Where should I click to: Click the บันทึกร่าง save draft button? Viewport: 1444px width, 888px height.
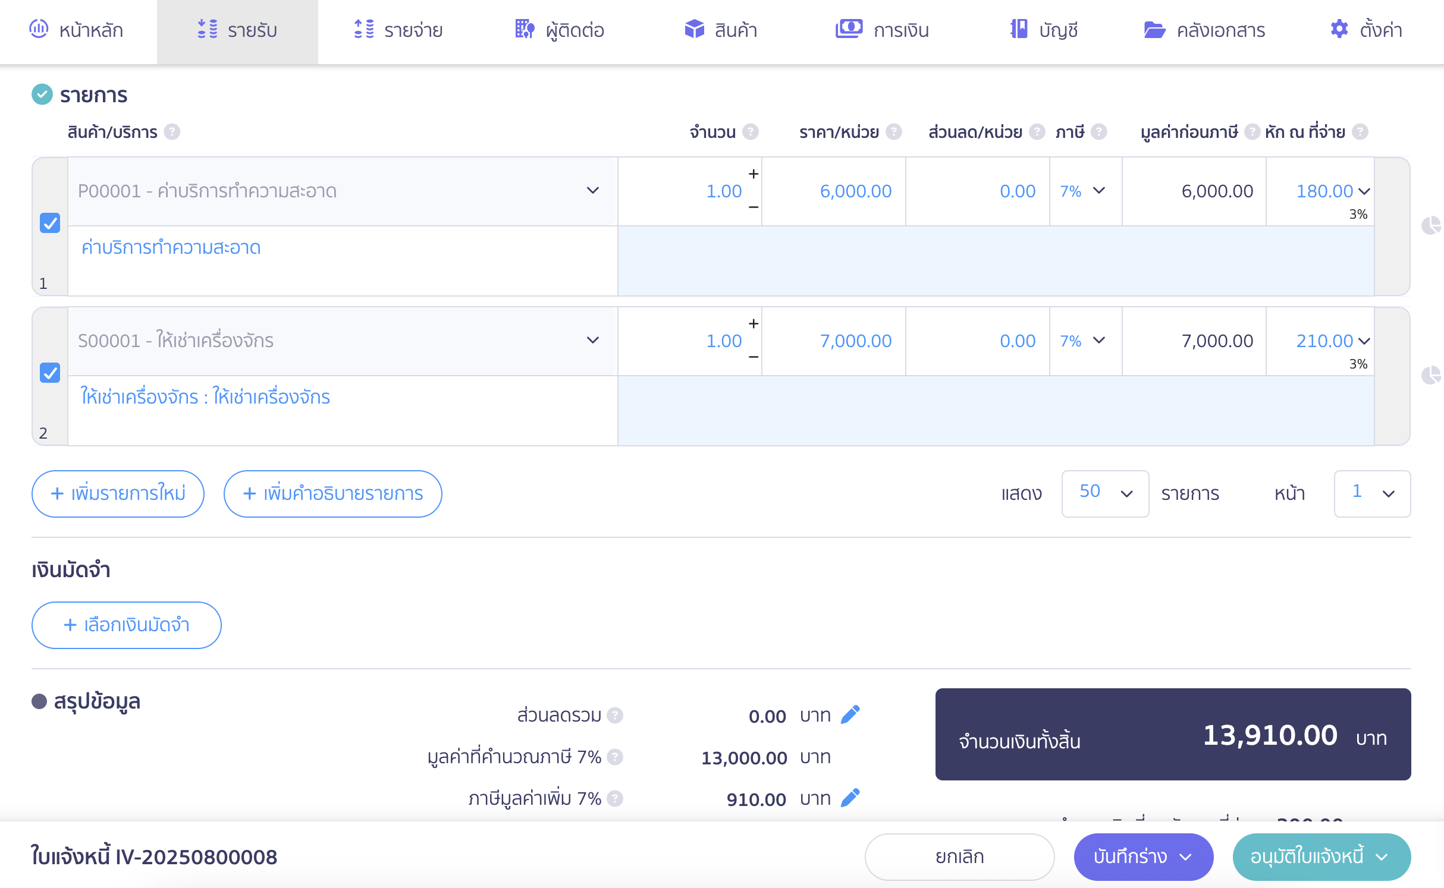1143,857
